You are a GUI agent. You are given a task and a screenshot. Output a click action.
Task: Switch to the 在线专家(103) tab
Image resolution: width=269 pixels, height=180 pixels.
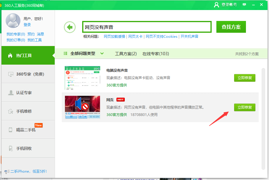155,54
